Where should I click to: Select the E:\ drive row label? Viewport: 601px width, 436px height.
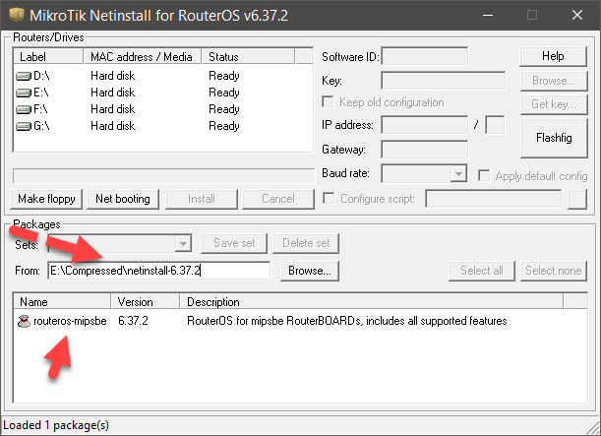tap(41, 93)
